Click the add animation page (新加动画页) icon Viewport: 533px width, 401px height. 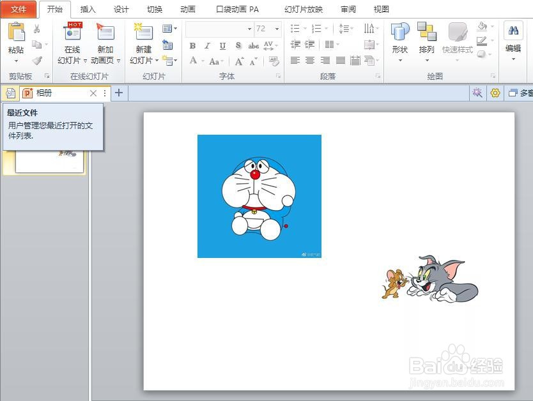(105, 31)
